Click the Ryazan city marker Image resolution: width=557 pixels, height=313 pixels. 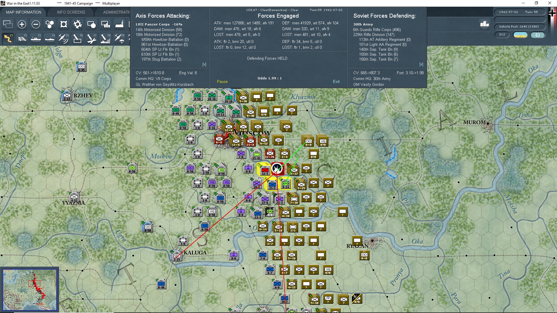[372, 241]
